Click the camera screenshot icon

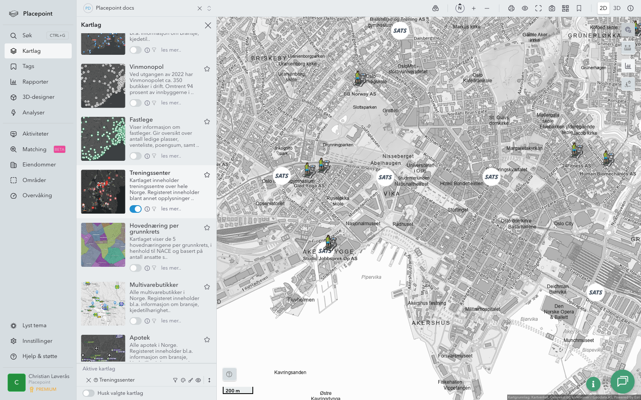pyautogui.click(x=552, y=8)
